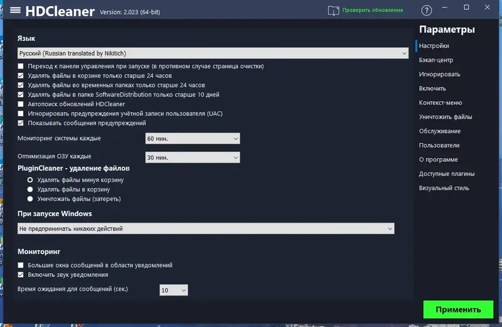Open При запуске Windows action dropdown

206,228
